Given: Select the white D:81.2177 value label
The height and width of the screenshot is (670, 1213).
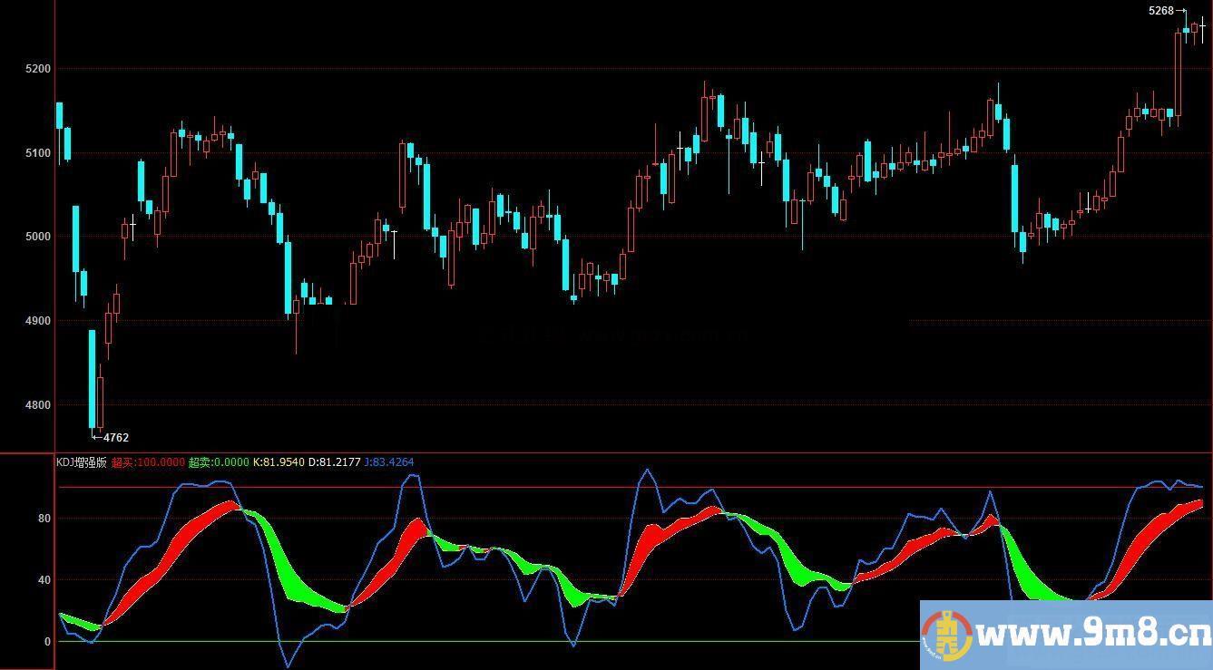Looking at the screenshot, I should point(334,462).
